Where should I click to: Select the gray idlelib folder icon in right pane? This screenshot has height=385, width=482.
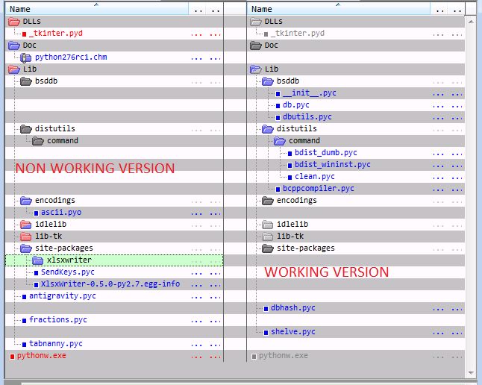(268, 225)
